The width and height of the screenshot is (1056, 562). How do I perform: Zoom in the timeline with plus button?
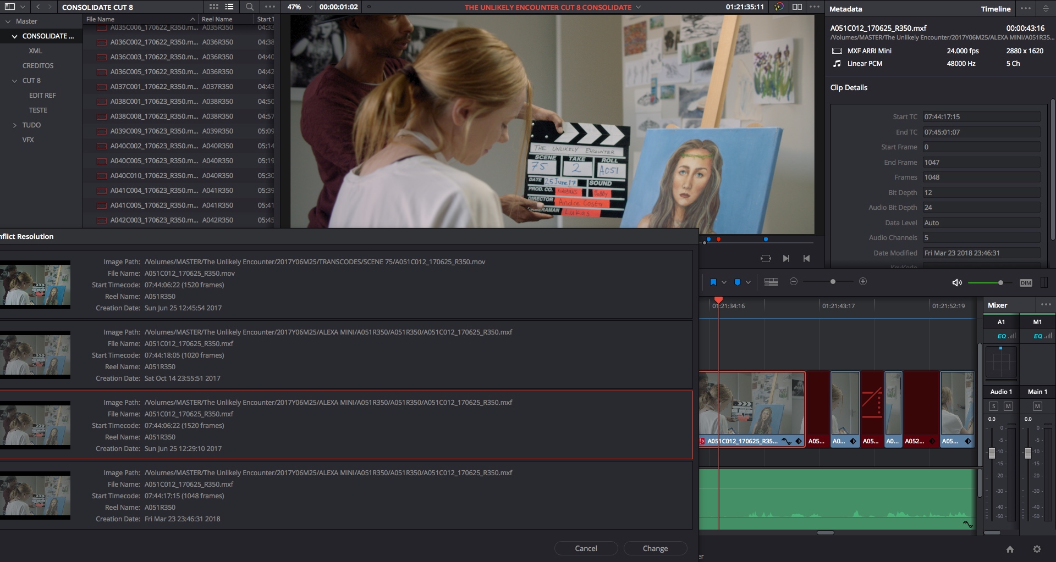[x=863, y=281]
